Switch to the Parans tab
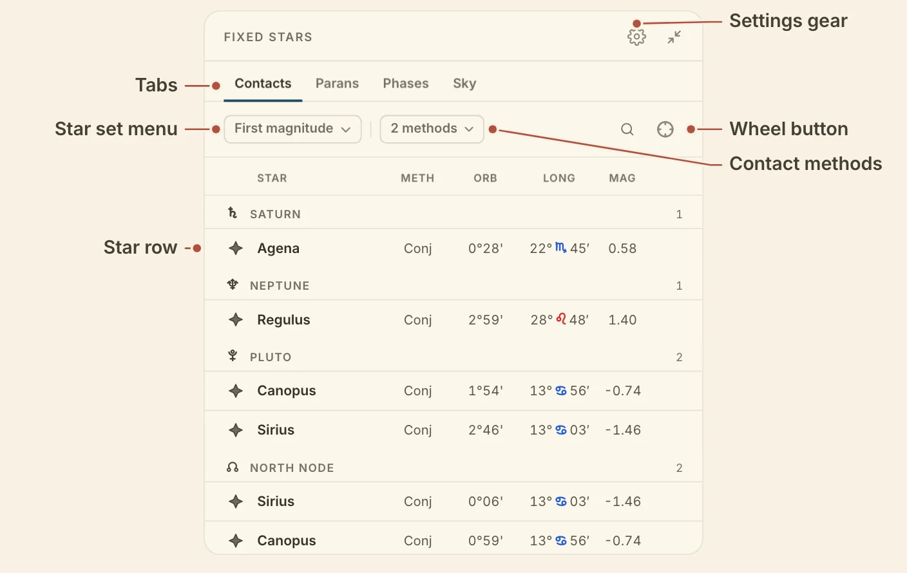 [x=337, y=84]
